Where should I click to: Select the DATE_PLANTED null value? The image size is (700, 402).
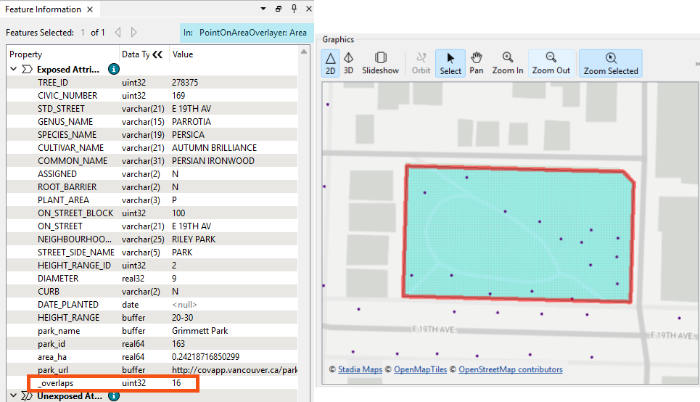coord(184,305)
